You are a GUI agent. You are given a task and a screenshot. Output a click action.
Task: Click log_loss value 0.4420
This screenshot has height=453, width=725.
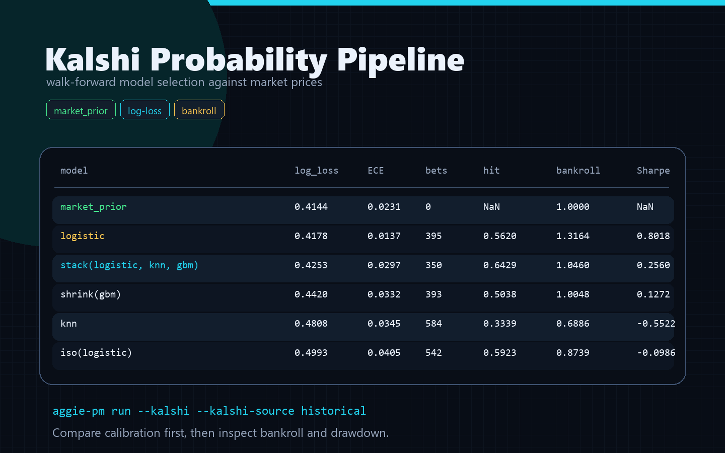point(311,294)
